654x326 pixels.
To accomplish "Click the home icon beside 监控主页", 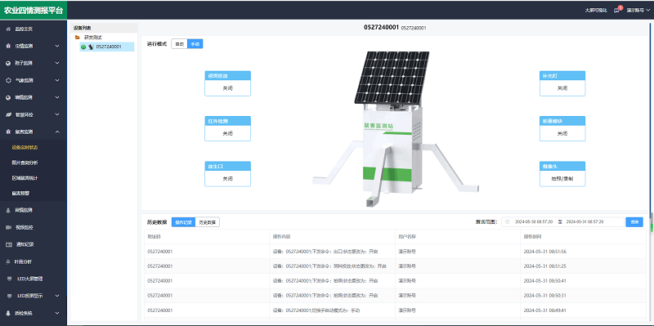I will [x=8, y=29].
